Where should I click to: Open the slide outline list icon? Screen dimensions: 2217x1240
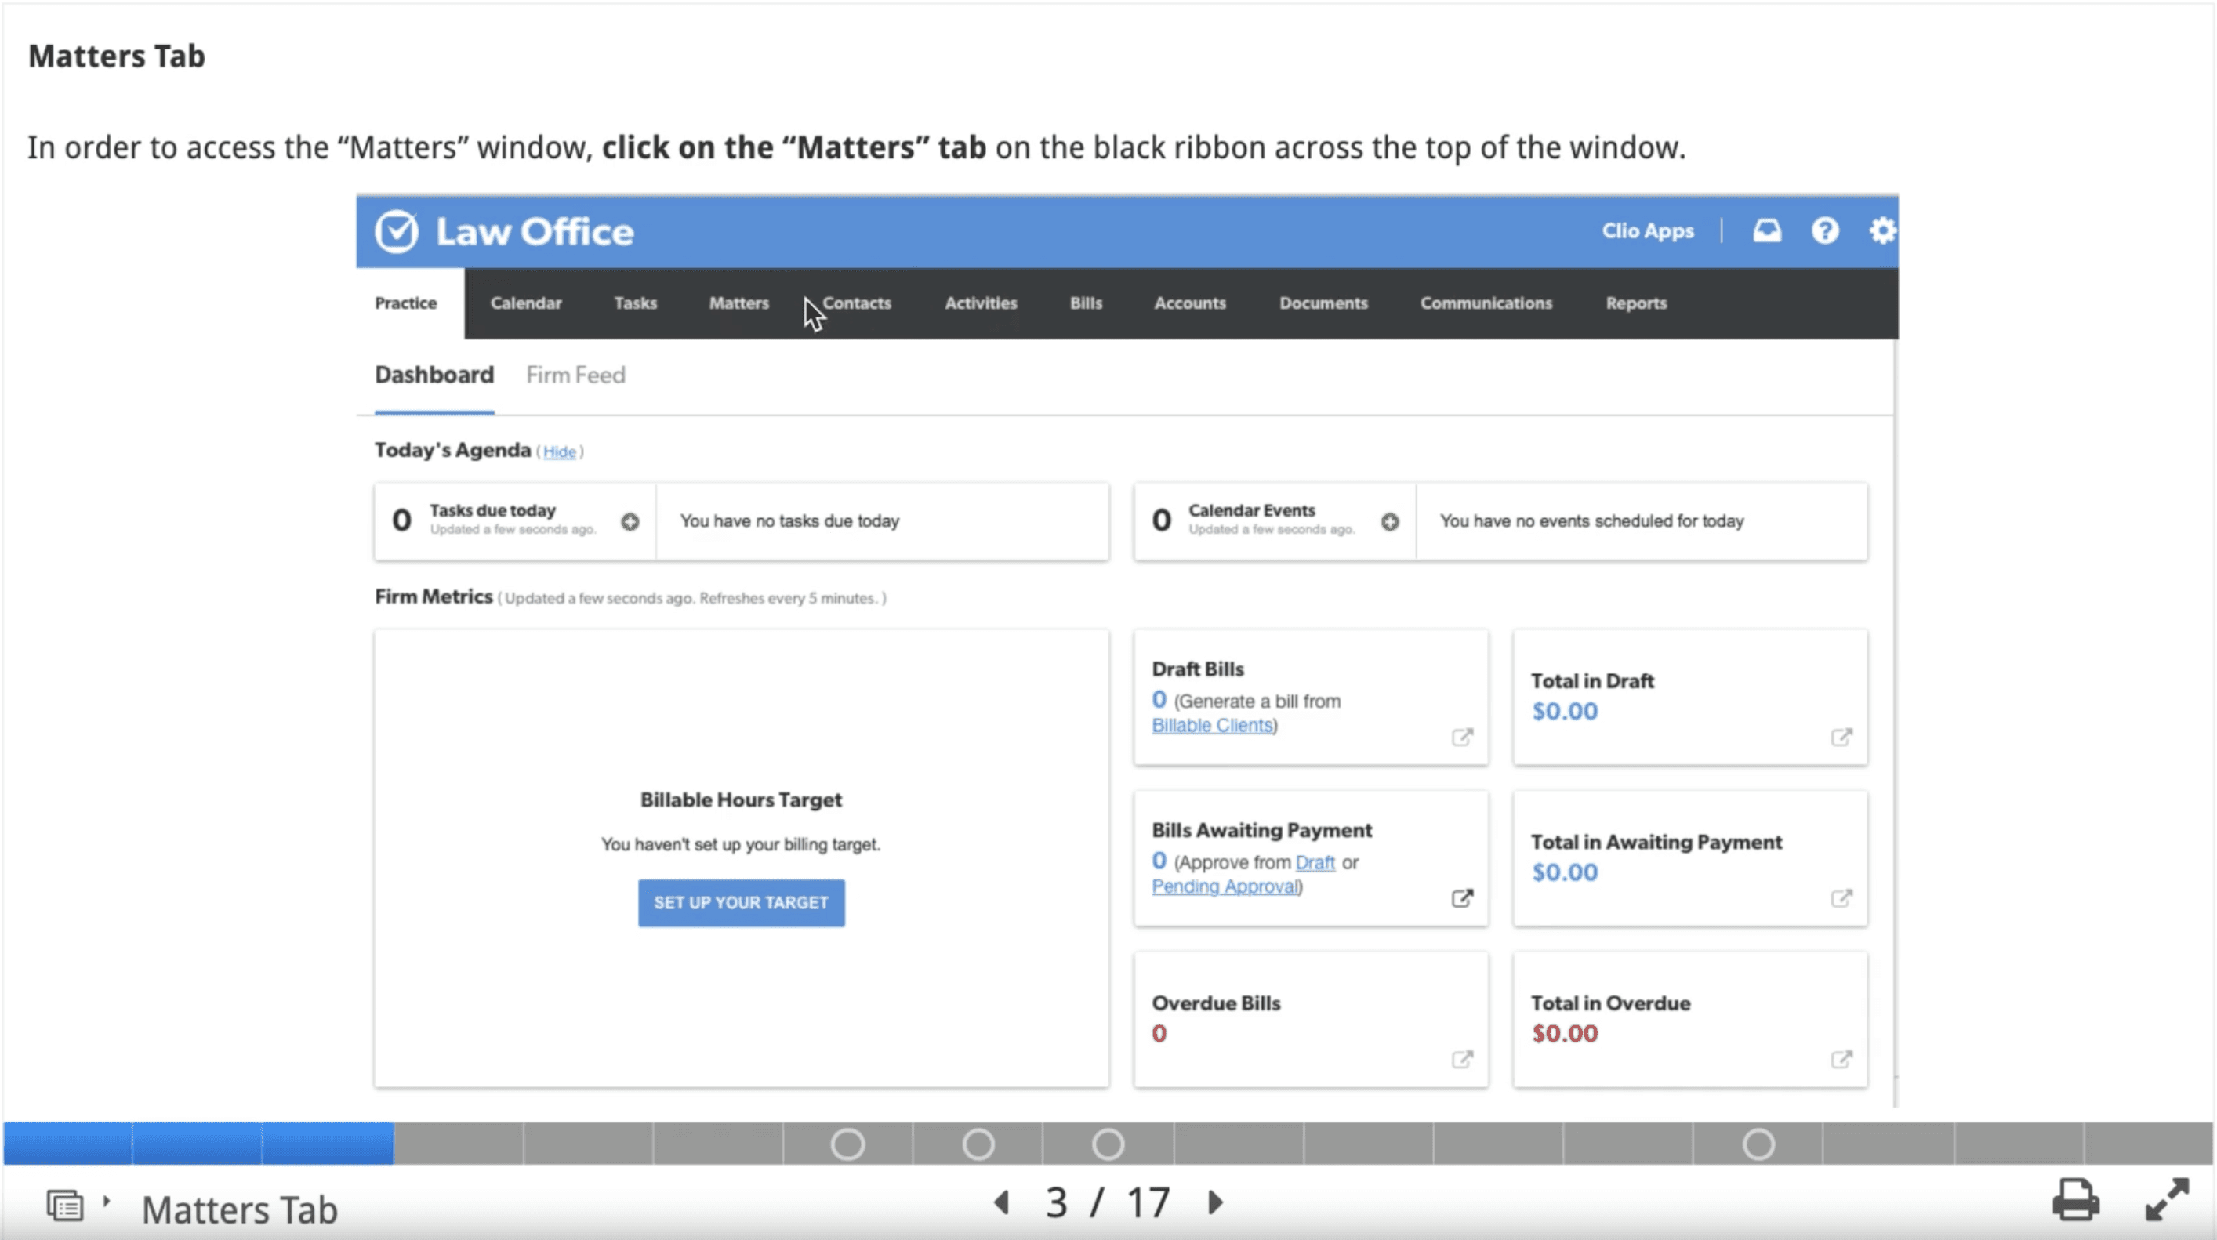(65, 1206)
